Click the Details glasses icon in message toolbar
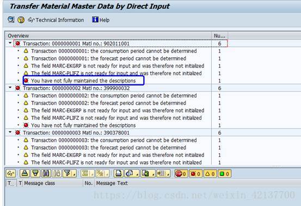 (11, 173)
